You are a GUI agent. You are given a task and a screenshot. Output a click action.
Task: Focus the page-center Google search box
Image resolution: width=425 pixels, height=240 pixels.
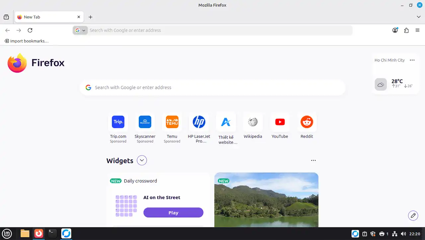click(x=212, y=88)
